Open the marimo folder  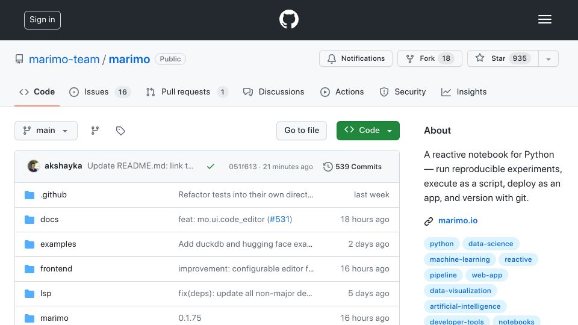tap(54, 318)
